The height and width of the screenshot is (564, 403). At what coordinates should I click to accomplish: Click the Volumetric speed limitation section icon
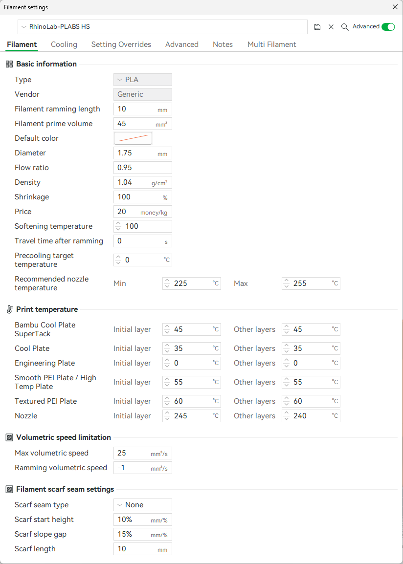(8, 437)
